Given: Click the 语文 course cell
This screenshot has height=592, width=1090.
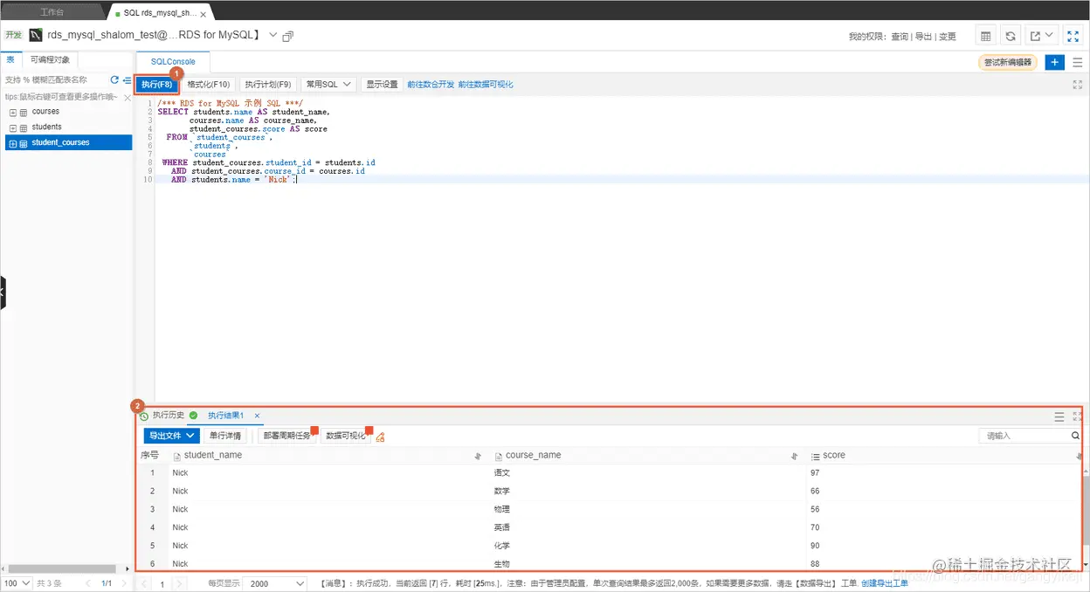Looking at the screenshot, I should click(501, 473).
